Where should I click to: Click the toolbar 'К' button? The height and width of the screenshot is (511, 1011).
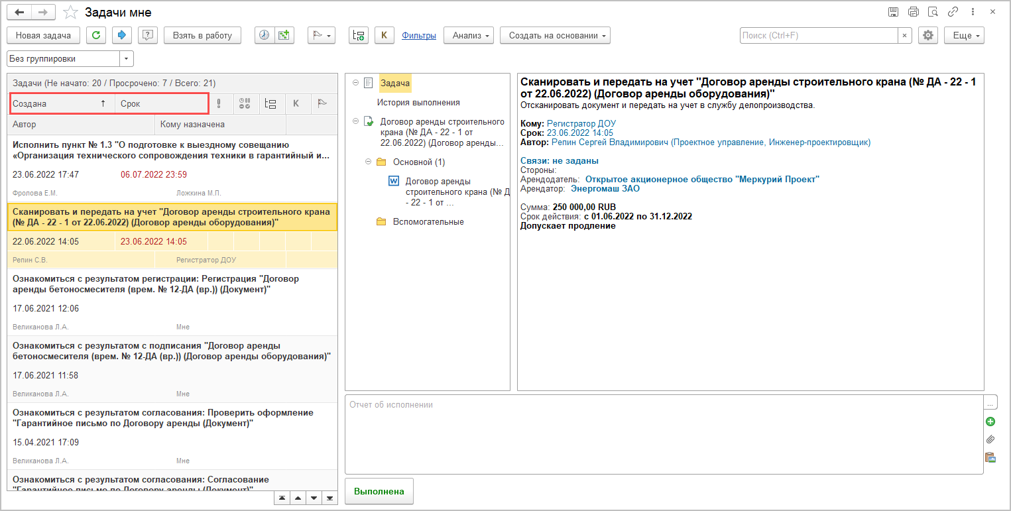[385, 35]
